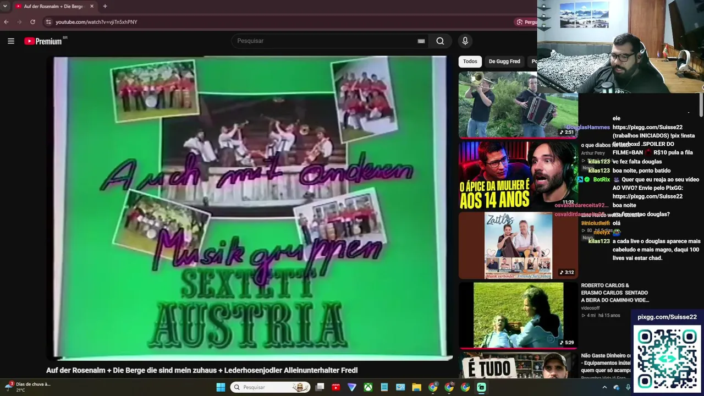Go back in browser history
The width and height of the screenshot is (704, 396).
pyautogui.click(x=6, y=22)
